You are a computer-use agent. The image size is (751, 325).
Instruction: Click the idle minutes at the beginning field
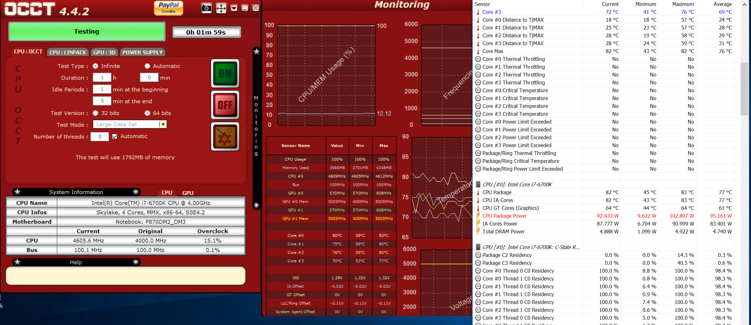point(102,89)
